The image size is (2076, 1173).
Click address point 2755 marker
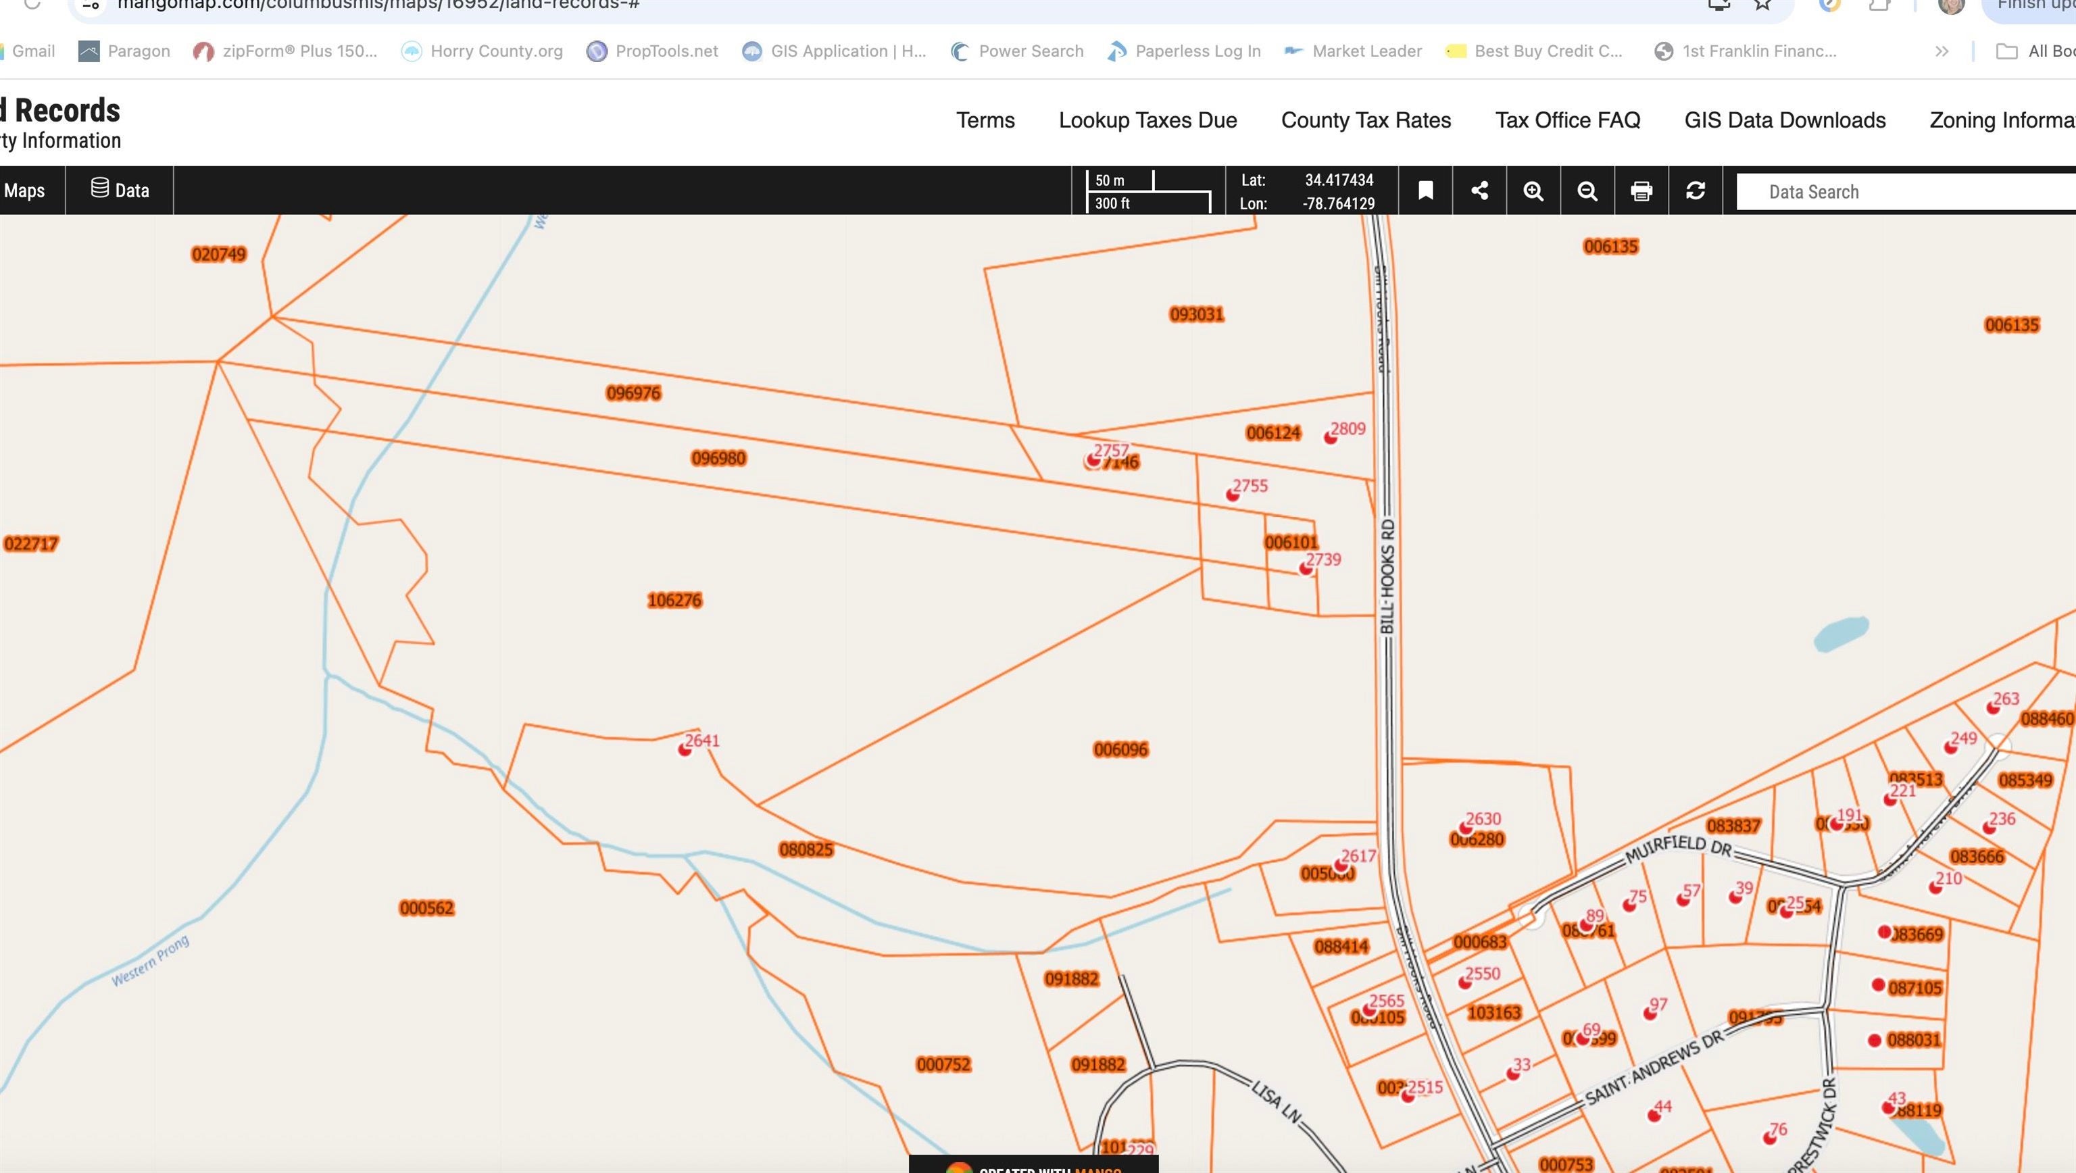[x=1232, y=495]
